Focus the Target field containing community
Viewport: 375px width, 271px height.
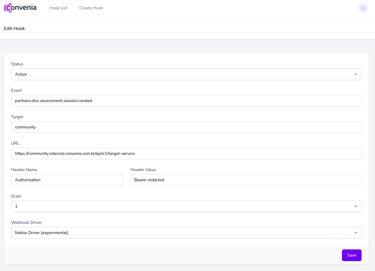pos(186,127)
